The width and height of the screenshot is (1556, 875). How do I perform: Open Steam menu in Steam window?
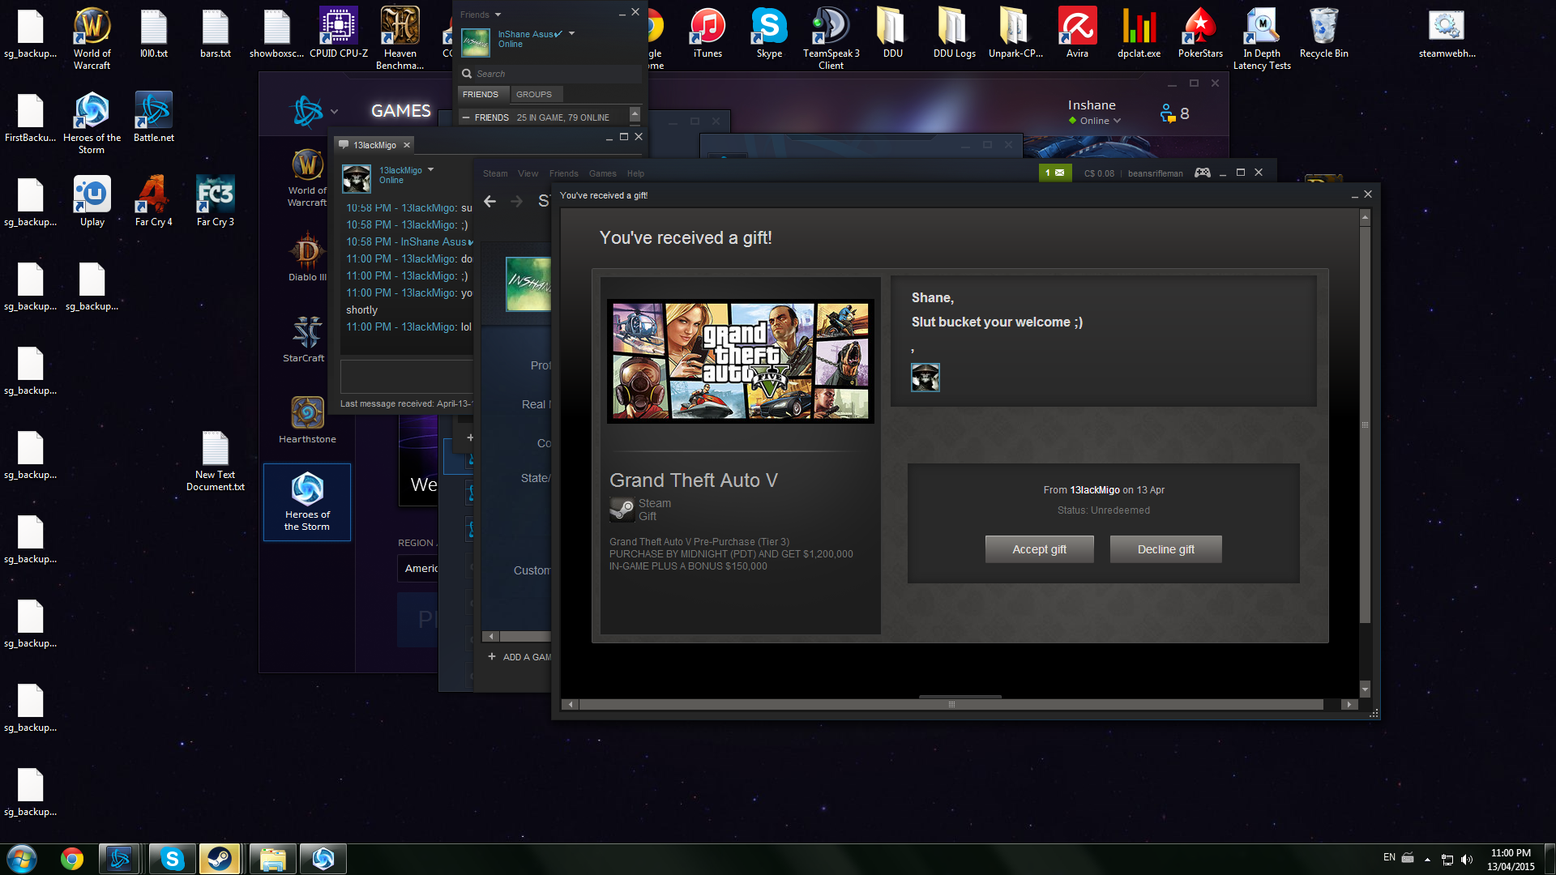click(x=495, y=173)
